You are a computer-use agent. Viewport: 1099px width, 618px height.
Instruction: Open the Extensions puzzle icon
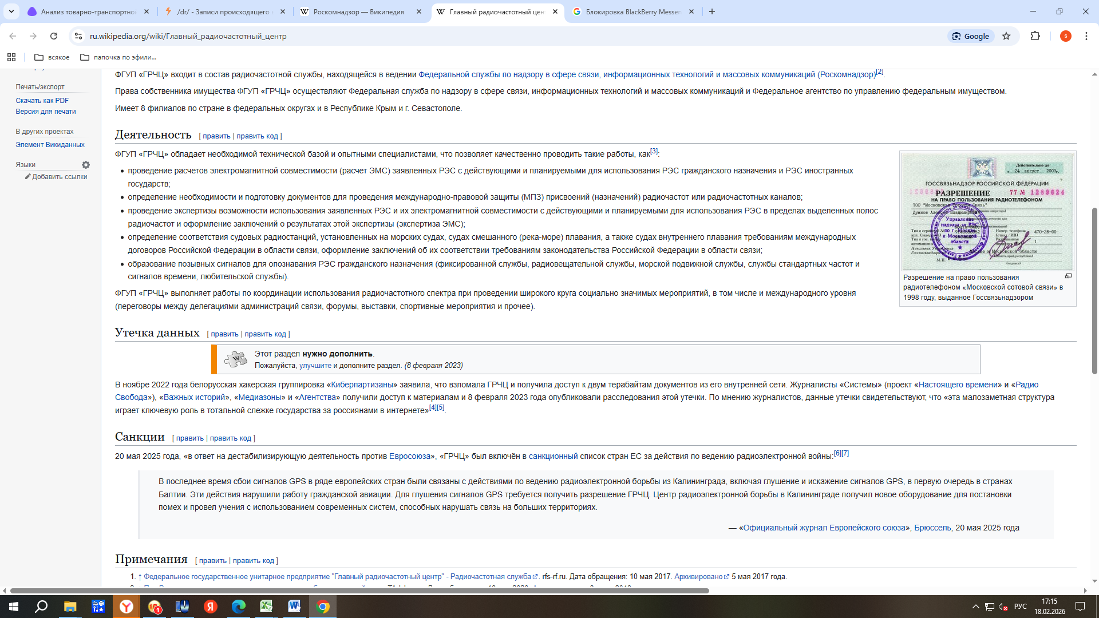pos(1035,36)
